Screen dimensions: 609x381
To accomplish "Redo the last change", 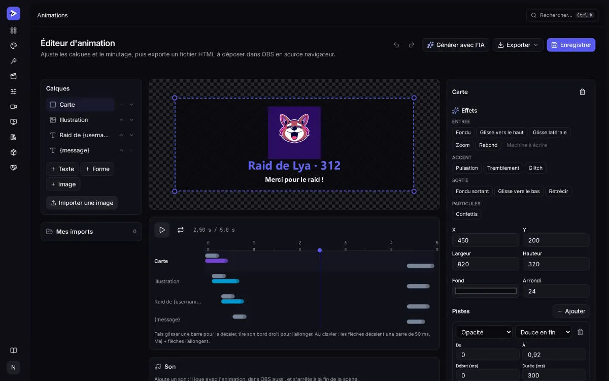I will (412, 45).
